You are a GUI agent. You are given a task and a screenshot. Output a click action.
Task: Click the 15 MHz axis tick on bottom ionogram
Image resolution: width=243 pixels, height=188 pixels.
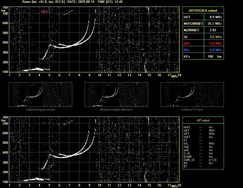[149, 185]
